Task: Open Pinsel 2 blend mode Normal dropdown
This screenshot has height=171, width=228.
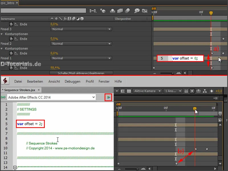Action: [81, 44]
